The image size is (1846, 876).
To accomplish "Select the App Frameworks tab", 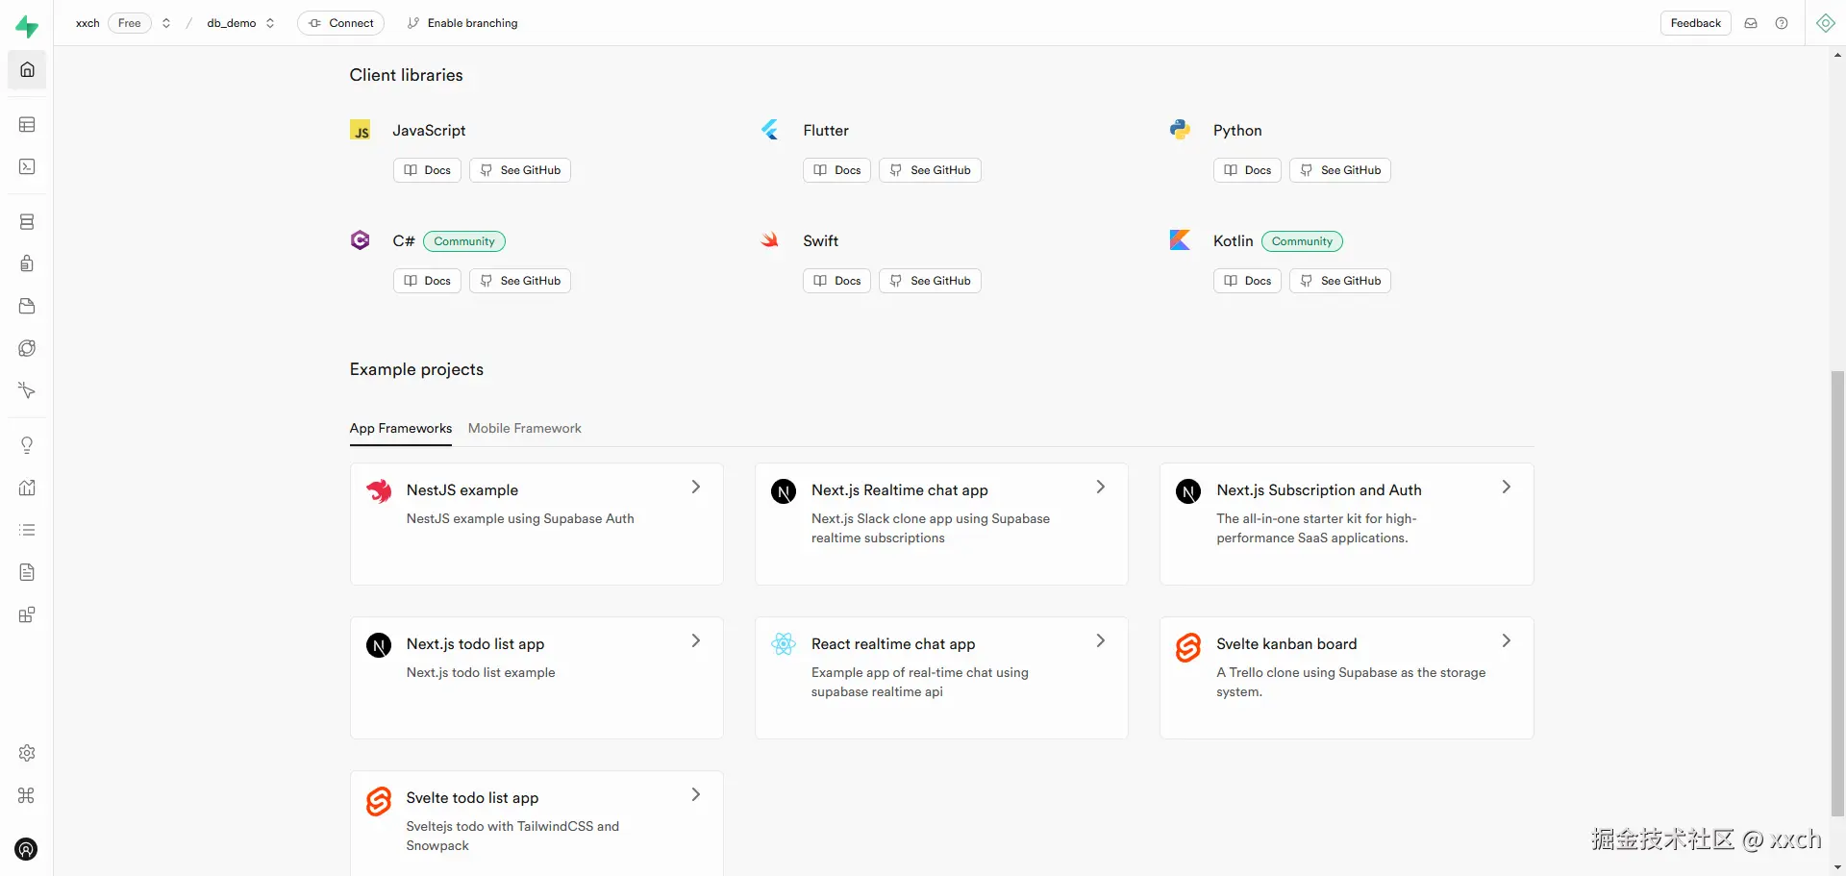I will (400, 429).
